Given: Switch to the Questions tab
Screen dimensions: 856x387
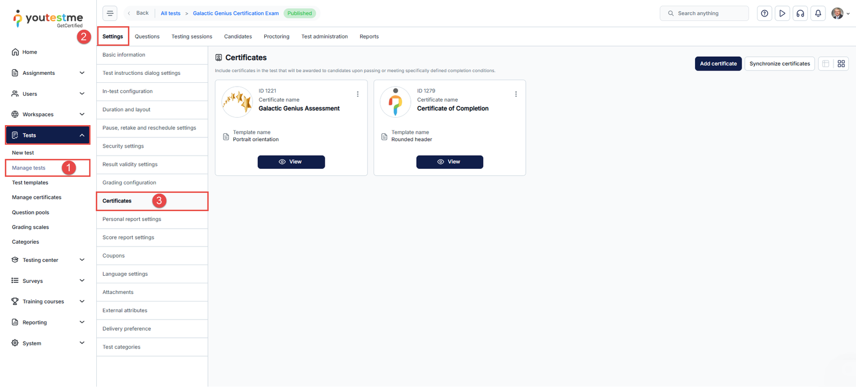Looking at the screenshot, I should 147,36.
